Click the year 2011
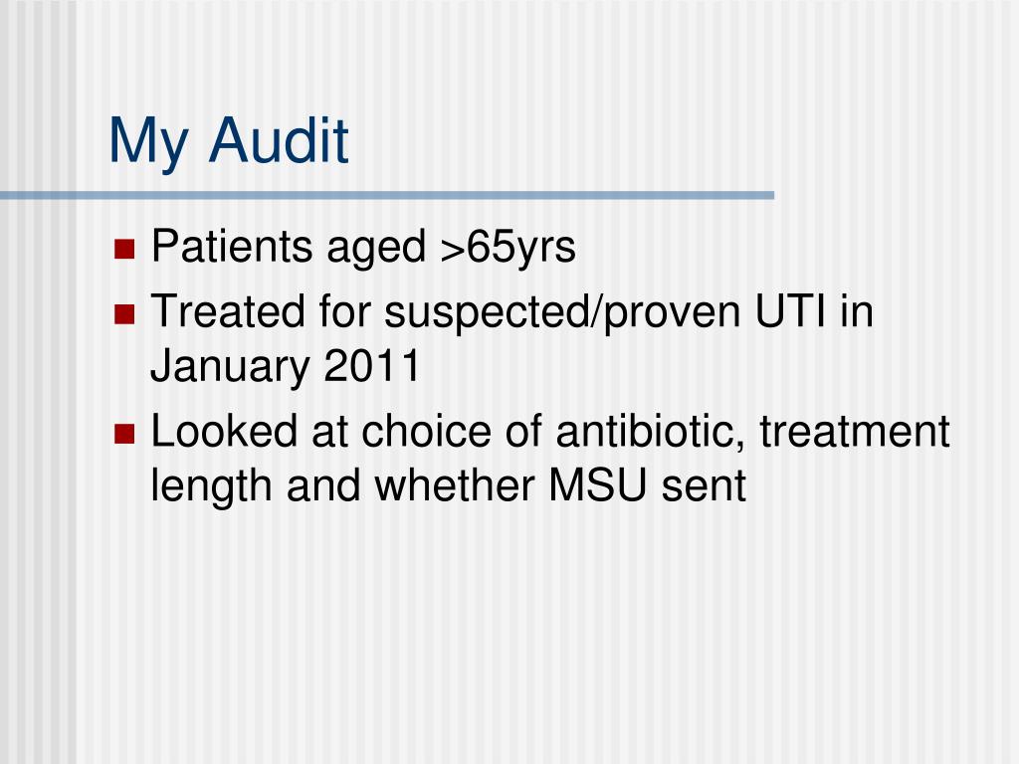1019x764 pixels. 372,365
